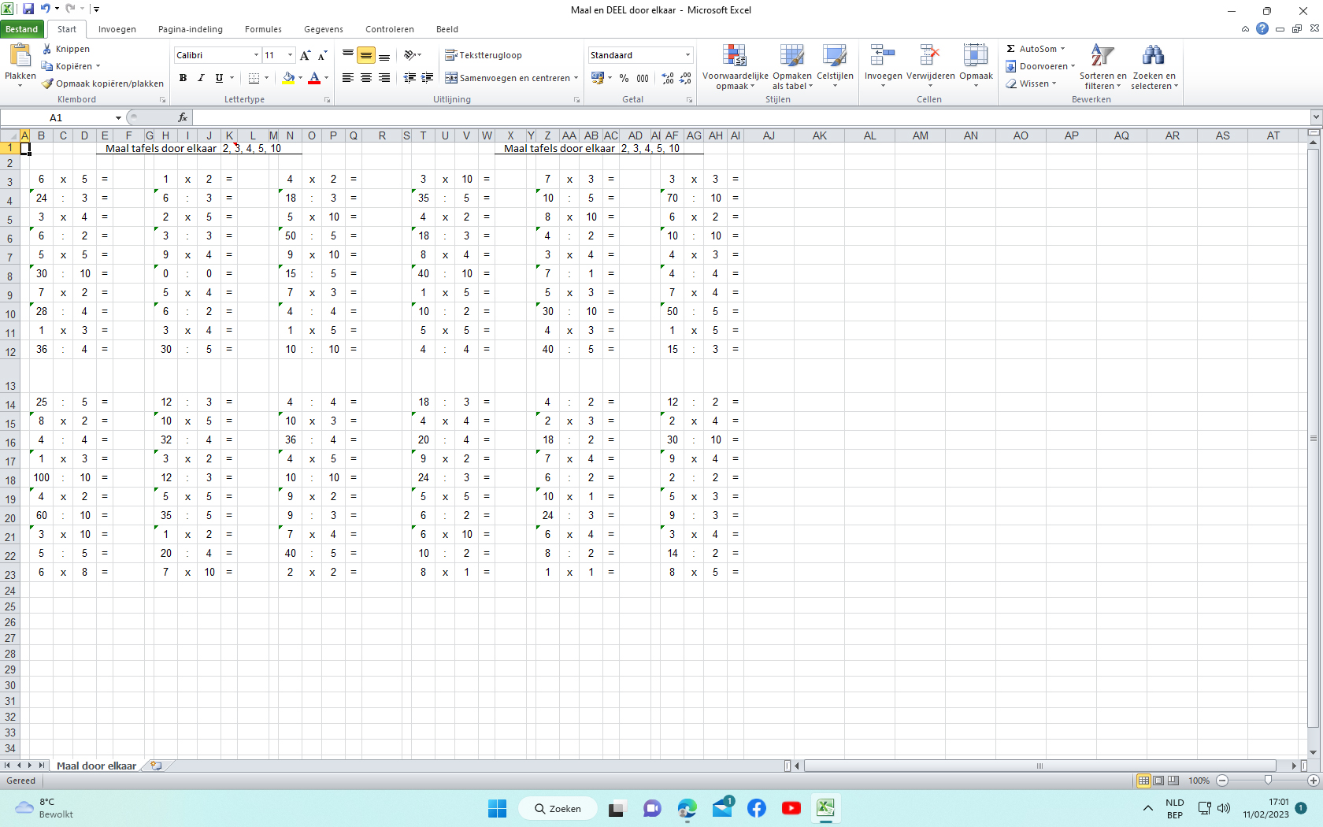Open the Bestand file menu

click(x=22, y=29)
